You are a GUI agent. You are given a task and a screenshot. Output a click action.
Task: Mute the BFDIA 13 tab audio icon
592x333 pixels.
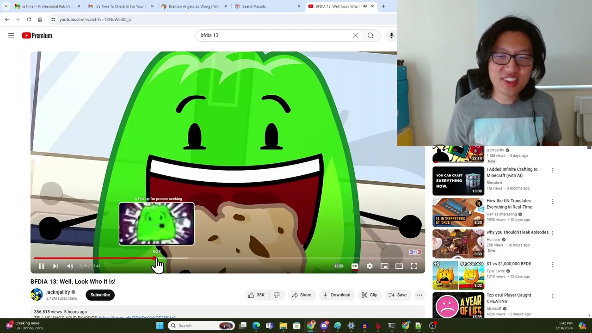pyautogui.click(x=365, y=6)
